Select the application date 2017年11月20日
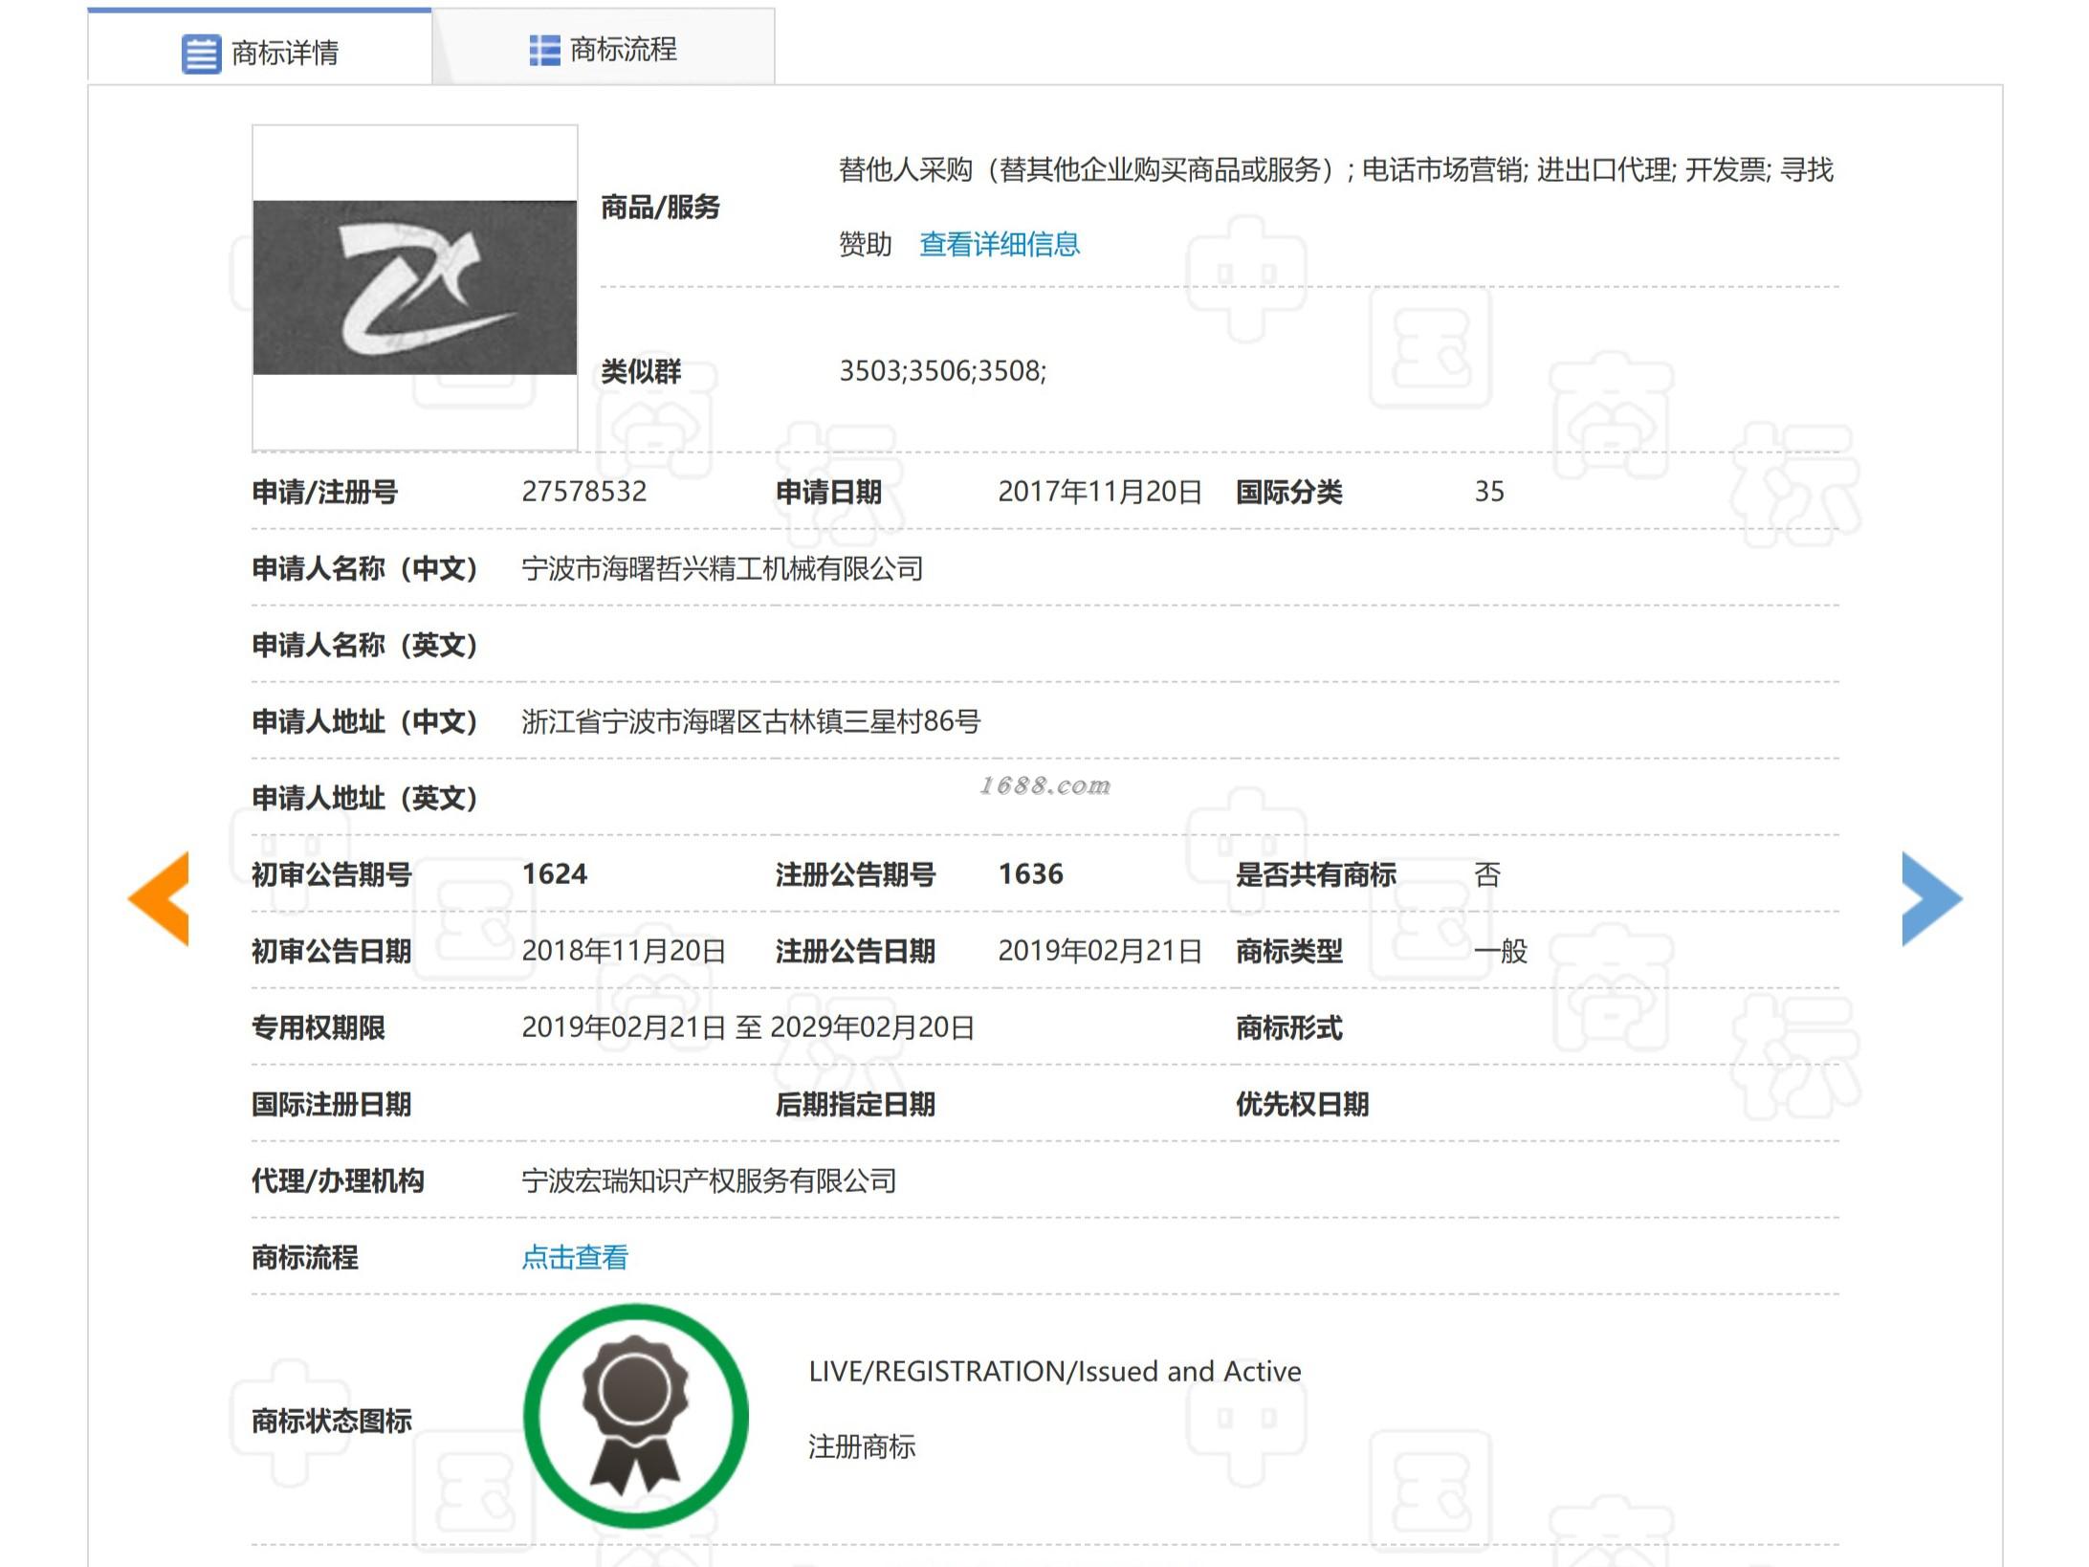The width and height of the screenshot is (2089, 1567). 1100,492
